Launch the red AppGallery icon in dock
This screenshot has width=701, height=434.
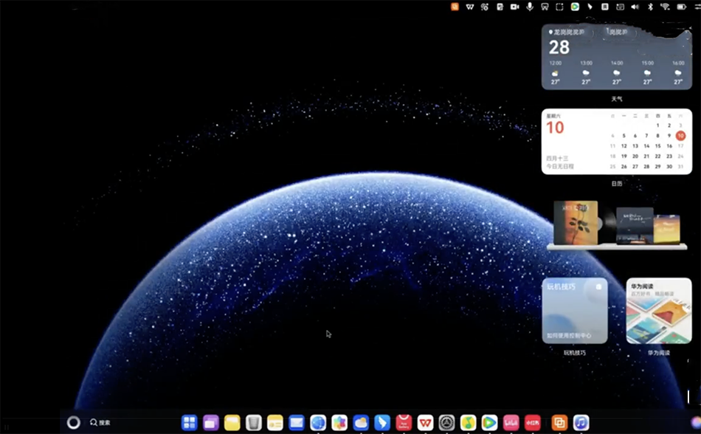tap(404, 422)
